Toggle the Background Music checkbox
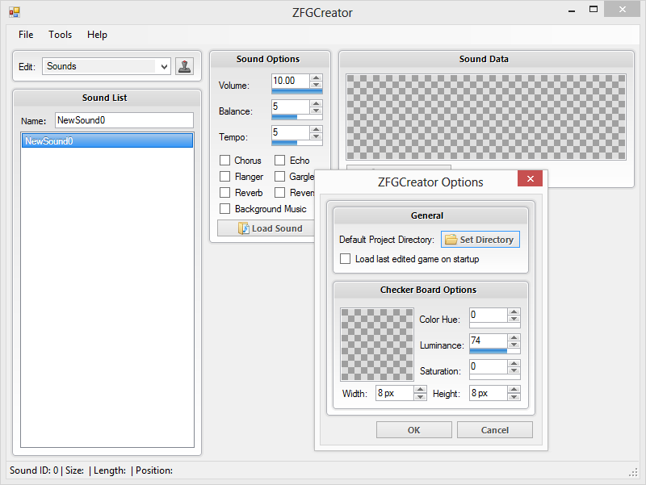 [x=225, y=209]
